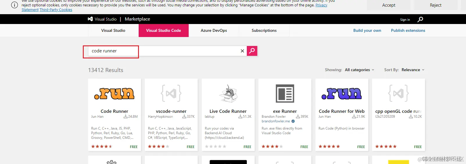Click the download icon beside 10.2K
Viewport: 466px width, 164px height.
(x=411, y=117)
